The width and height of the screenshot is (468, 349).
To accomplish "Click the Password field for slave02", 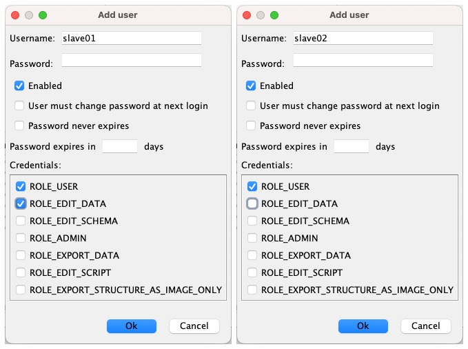I will [363, 61].
